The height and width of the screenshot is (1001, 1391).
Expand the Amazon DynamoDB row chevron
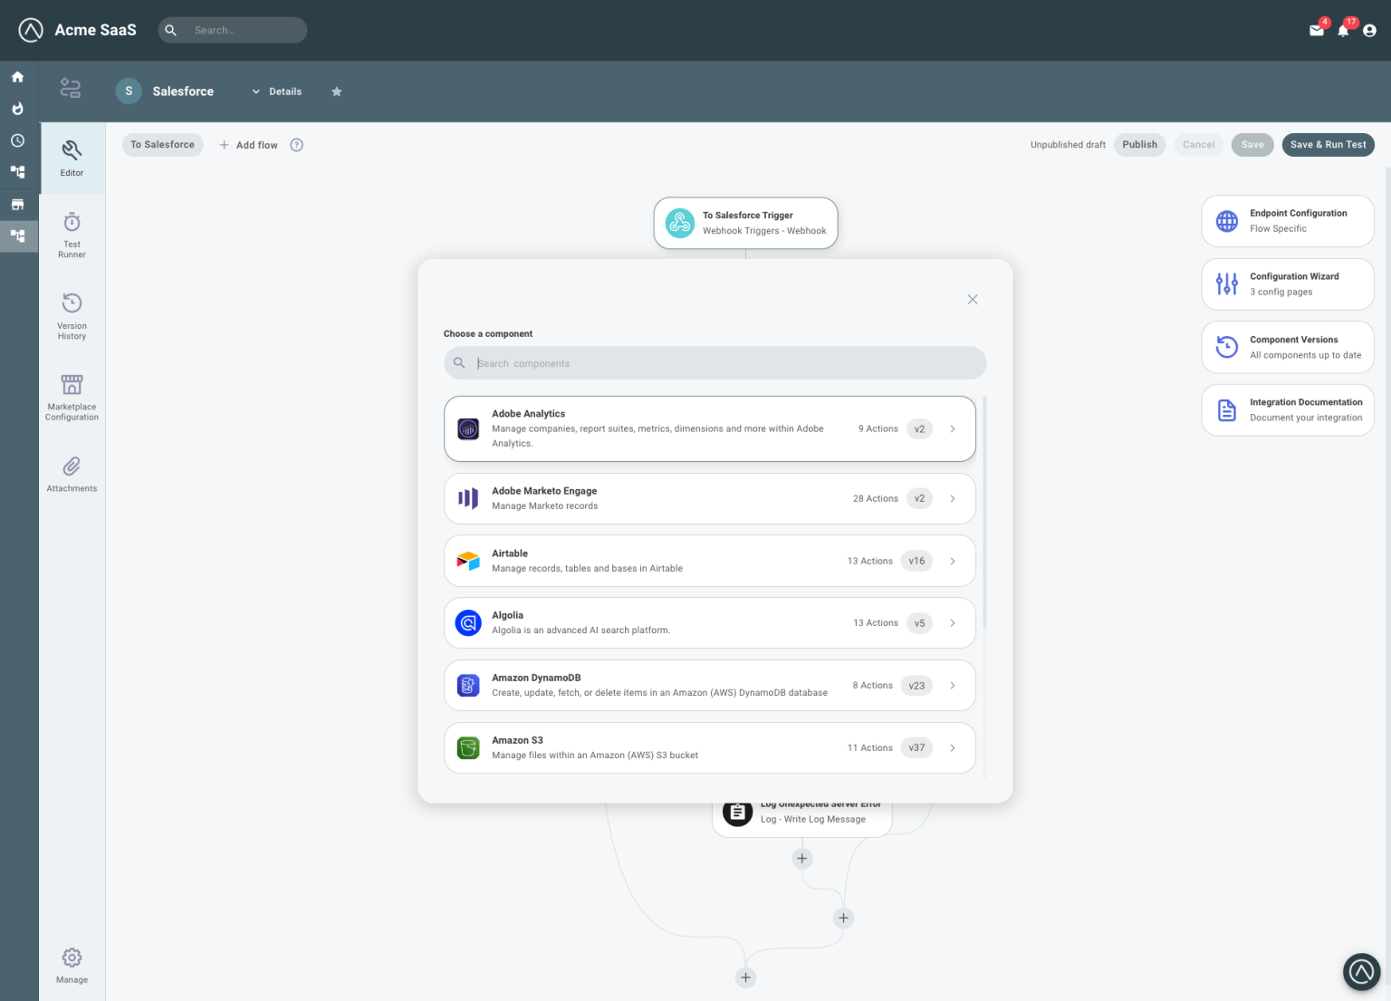(953, 686)
